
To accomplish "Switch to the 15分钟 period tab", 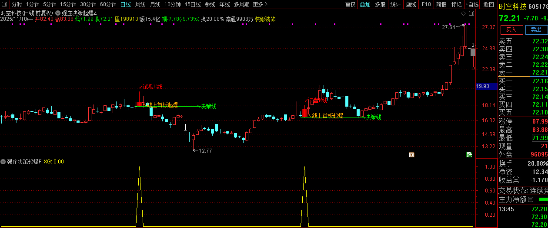I will (68, 4).
